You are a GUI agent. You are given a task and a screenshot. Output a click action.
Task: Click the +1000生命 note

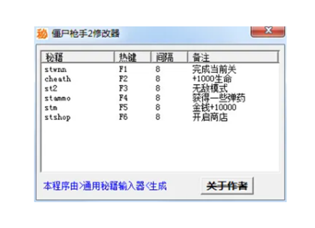pyautogui.click(x=212, y=79)
